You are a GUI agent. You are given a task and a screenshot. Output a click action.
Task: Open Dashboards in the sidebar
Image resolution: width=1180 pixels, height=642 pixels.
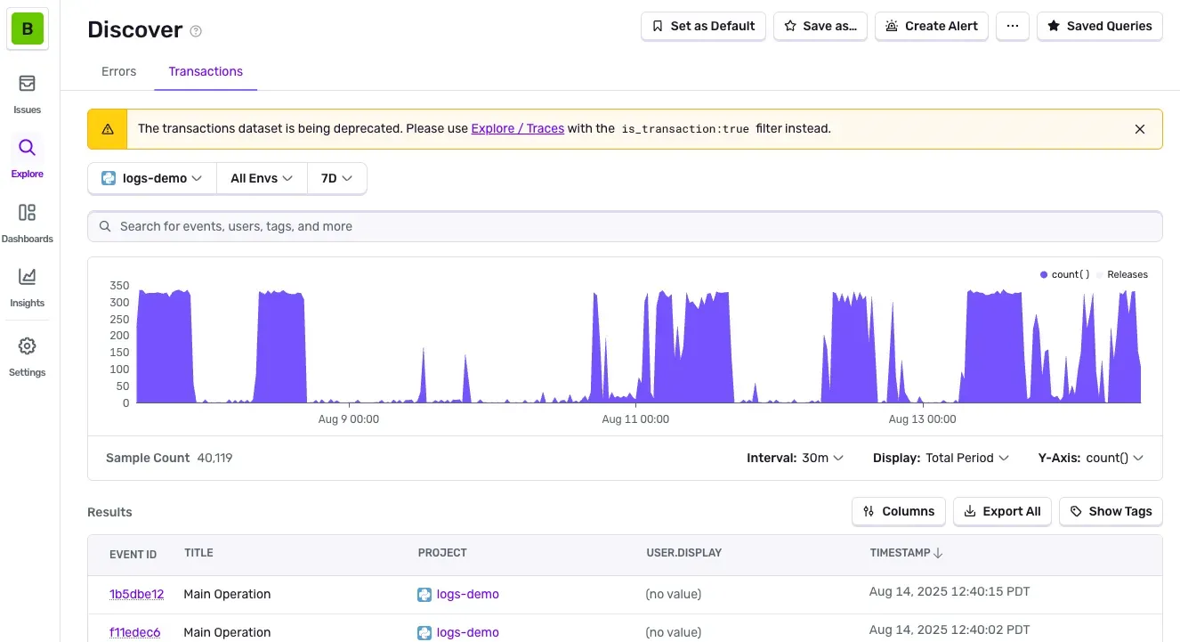[28, 223]
